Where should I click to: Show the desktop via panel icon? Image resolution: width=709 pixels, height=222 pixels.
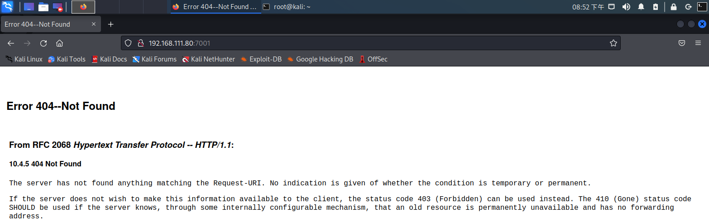click(29, 7)
